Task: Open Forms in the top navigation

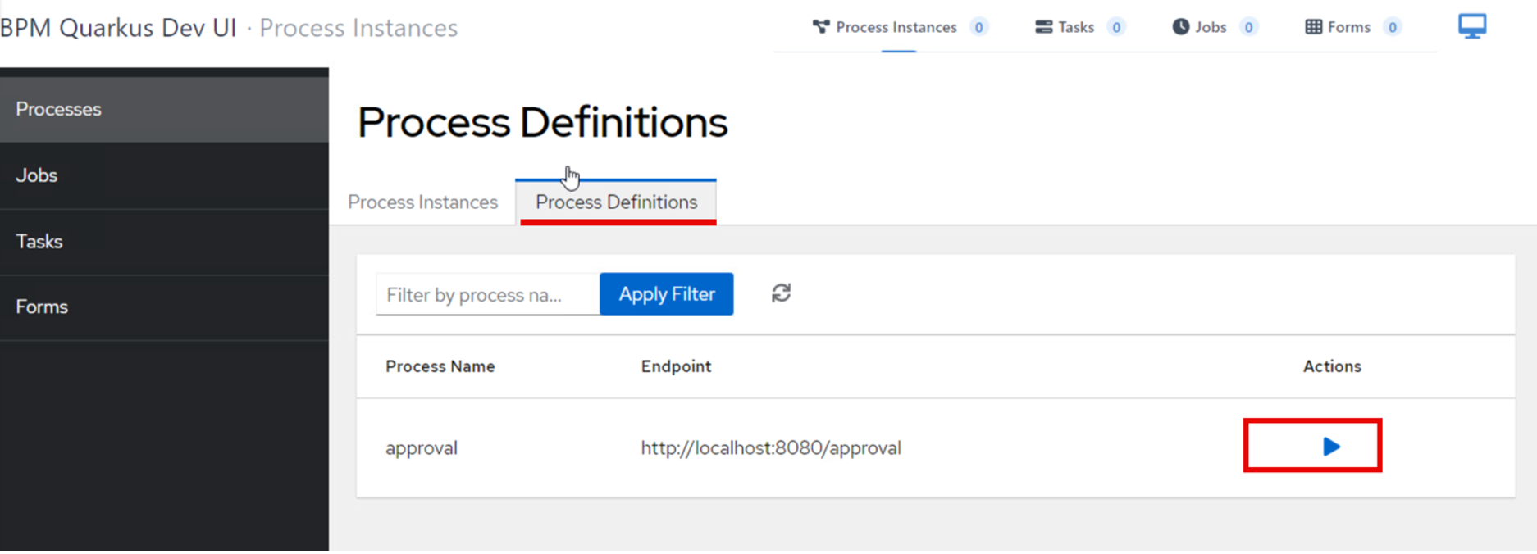Action: tap(1349, 27)
